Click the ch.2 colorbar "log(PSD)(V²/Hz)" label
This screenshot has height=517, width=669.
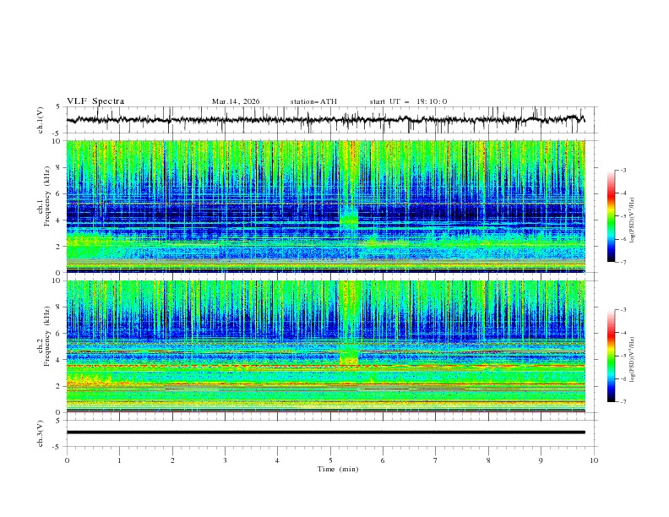632,359
